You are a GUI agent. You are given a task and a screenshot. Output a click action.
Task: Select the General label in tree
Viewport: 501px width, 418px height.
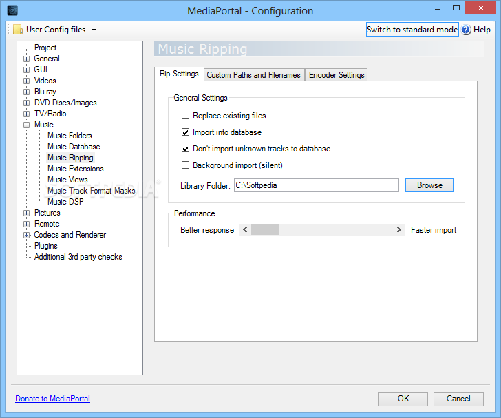click(x=47, y=59)
